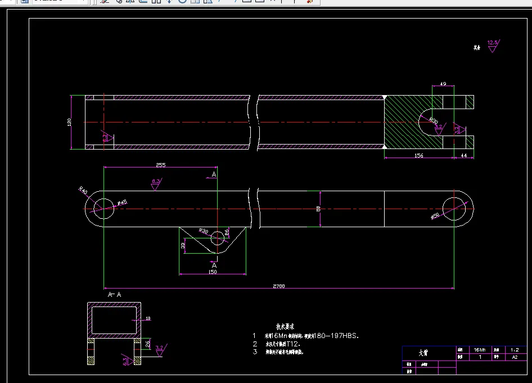Select the 12.5 surface roughness symbol
Image resolution: width=532 pixels, height=383 pixels.
494,46
